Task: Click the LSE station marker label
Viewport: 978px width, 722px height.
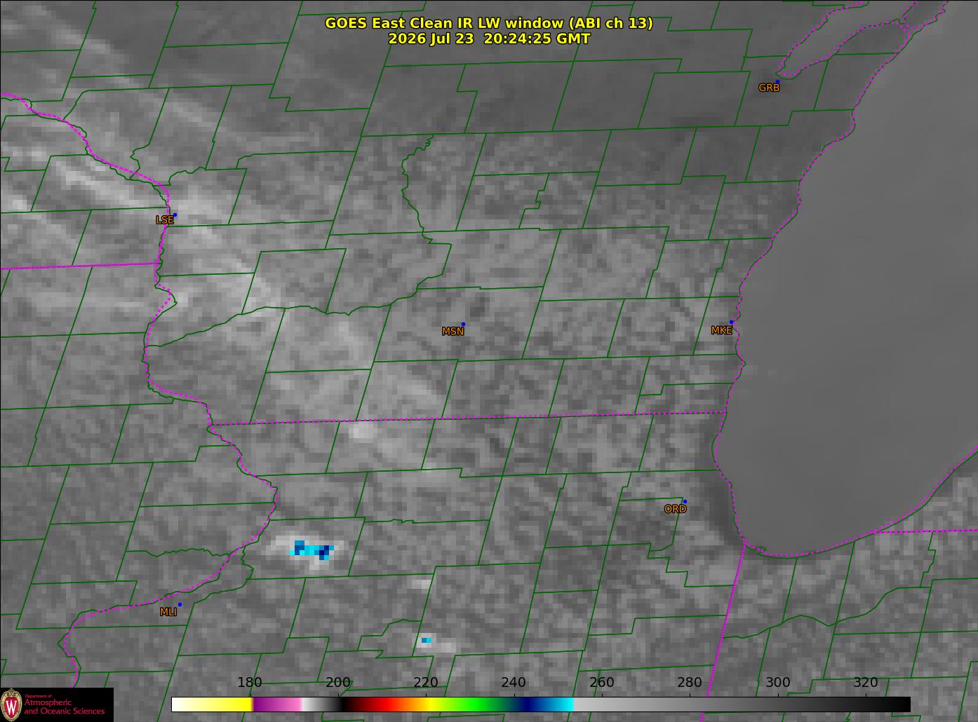Action: click(164, 219)
